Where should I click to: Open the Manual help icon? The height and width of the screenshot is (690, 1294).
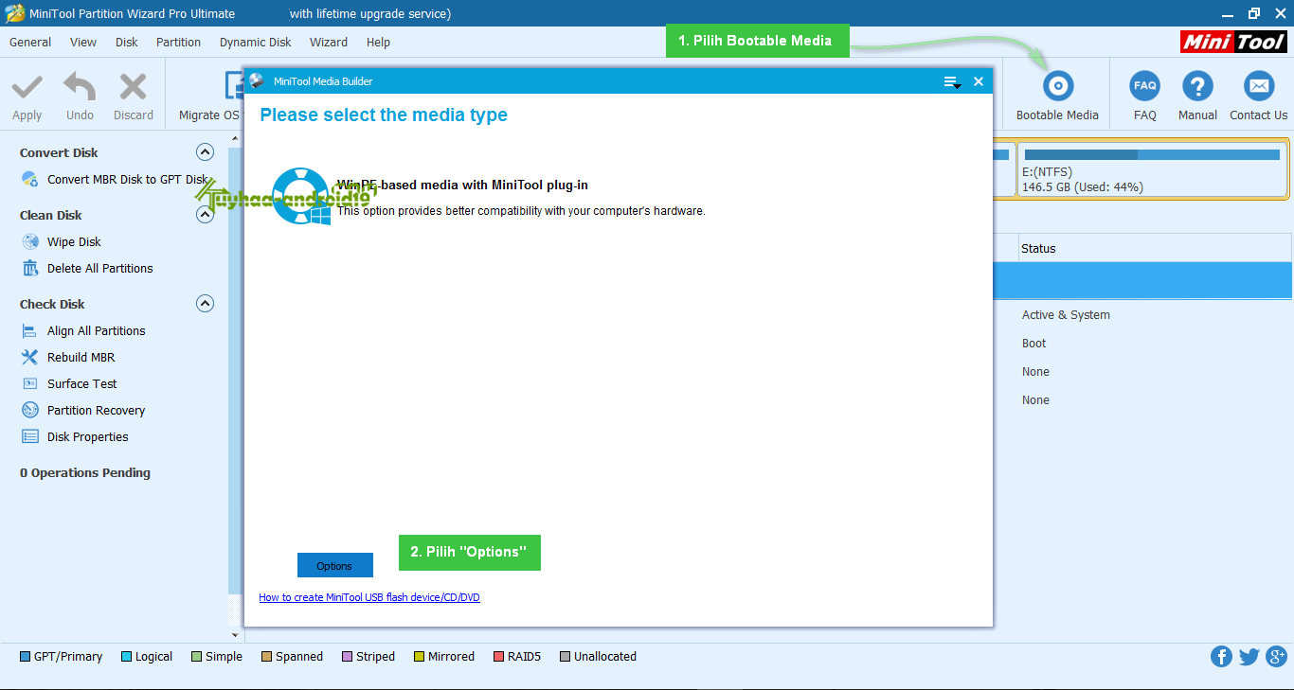pos(1197,86)
